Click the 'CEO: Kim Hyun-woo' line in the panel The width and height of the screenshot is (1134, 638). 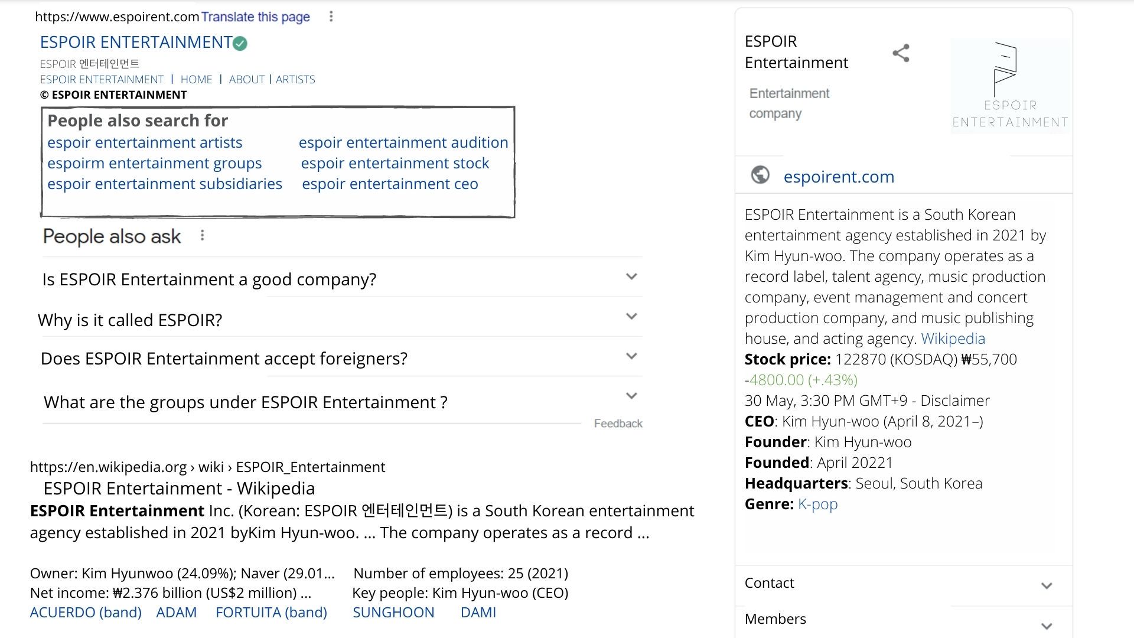tap(863, 421)
